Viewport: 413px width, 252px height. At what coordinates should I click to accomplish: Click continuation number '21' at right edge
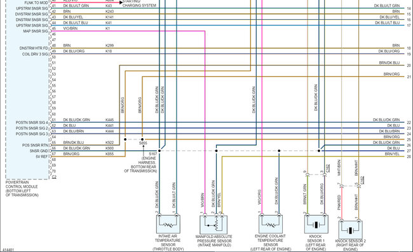click(x=409, y=77)
